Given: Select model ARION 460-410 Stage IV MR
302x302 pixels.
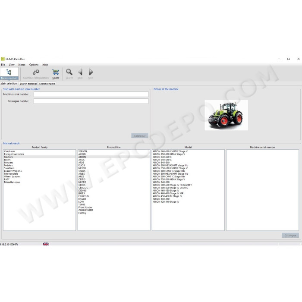Looking at the screenshot, I should pos(188,193).
